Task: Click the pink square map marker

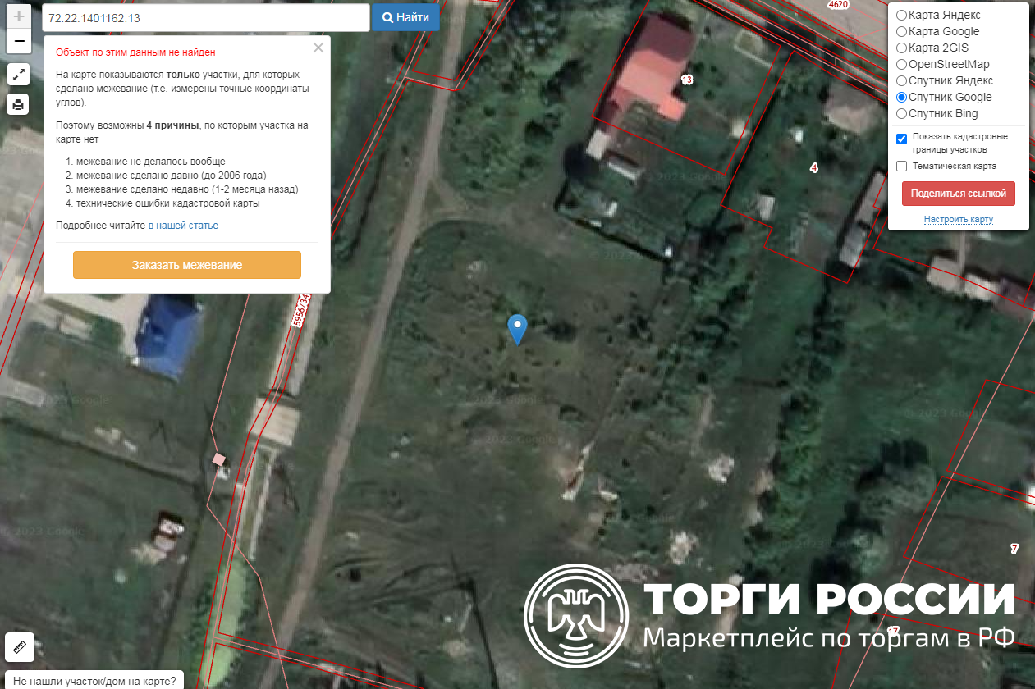Action: (218, 459)
